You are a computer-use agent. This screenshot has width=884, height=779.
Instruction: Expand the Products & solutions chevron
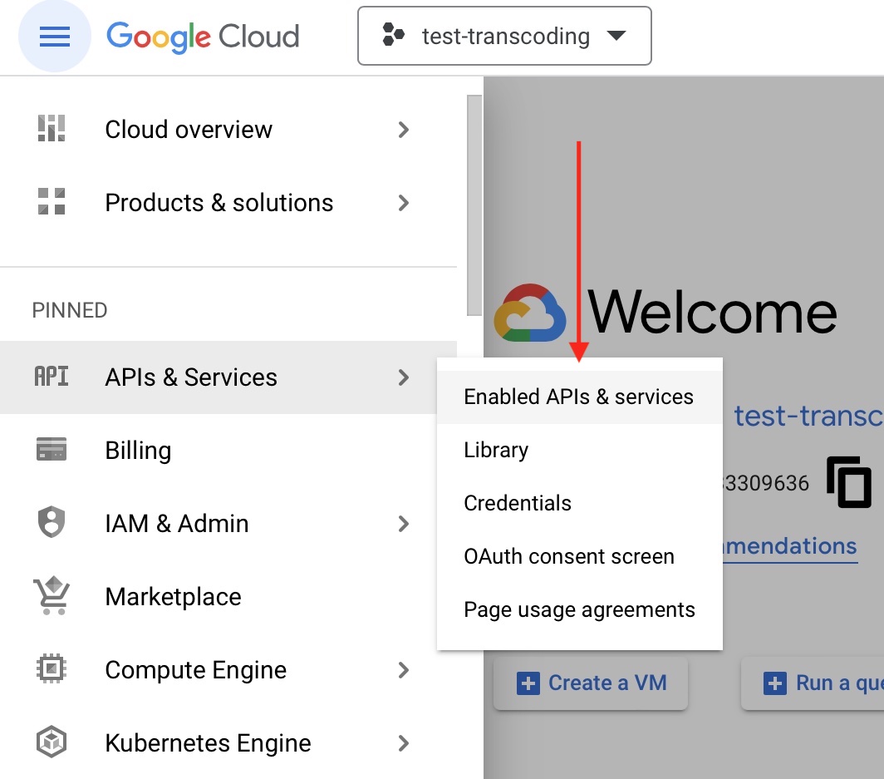(x=403, y=203)
